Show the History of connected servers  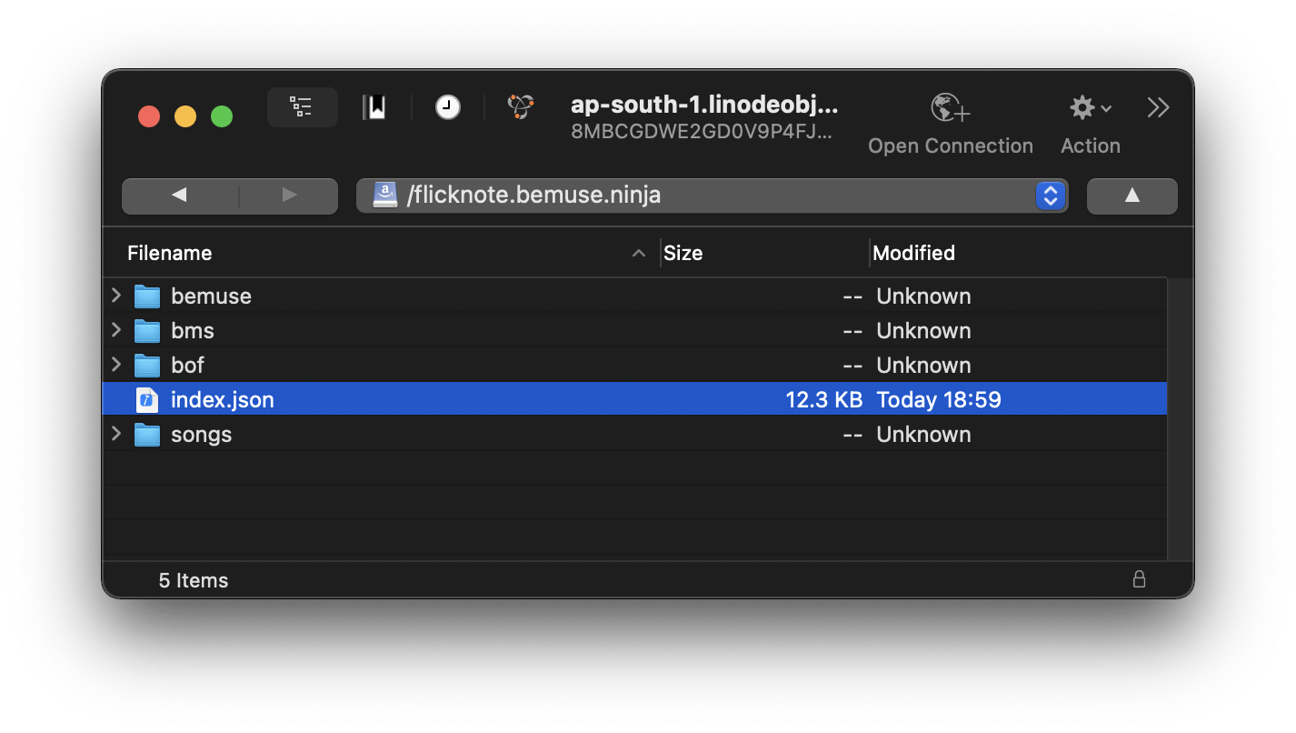tap(446, 106)
